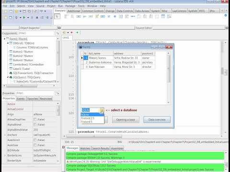Click the Ekaterina Alekseva grid cell
Screen dimensions: 230x172
[100, 63]
